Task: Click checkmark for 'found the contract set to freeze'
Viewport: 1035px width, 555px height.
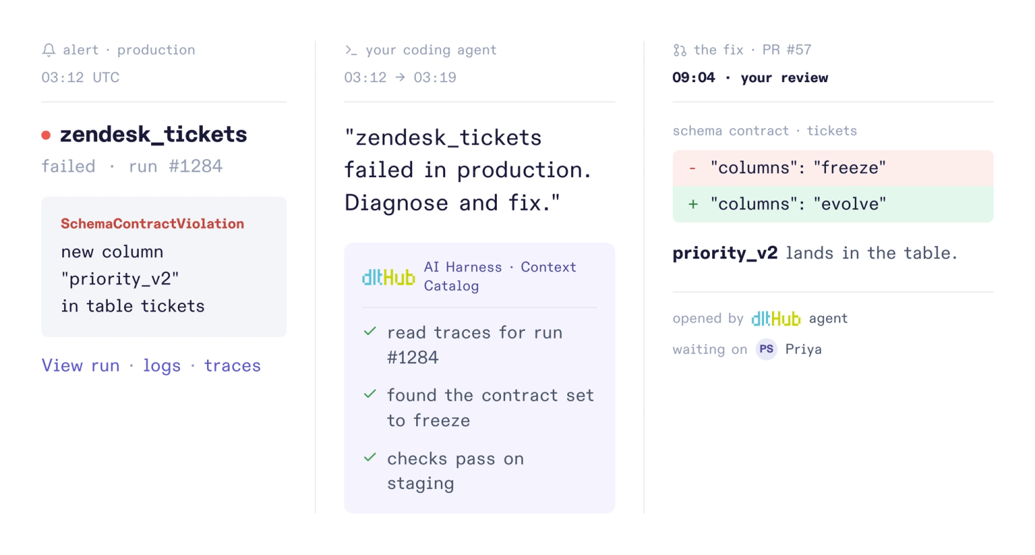Action: (370, 394)
